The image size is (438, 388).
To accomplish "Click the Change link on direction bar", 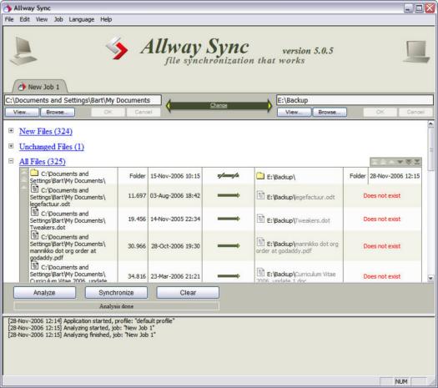I will (219, 106).
